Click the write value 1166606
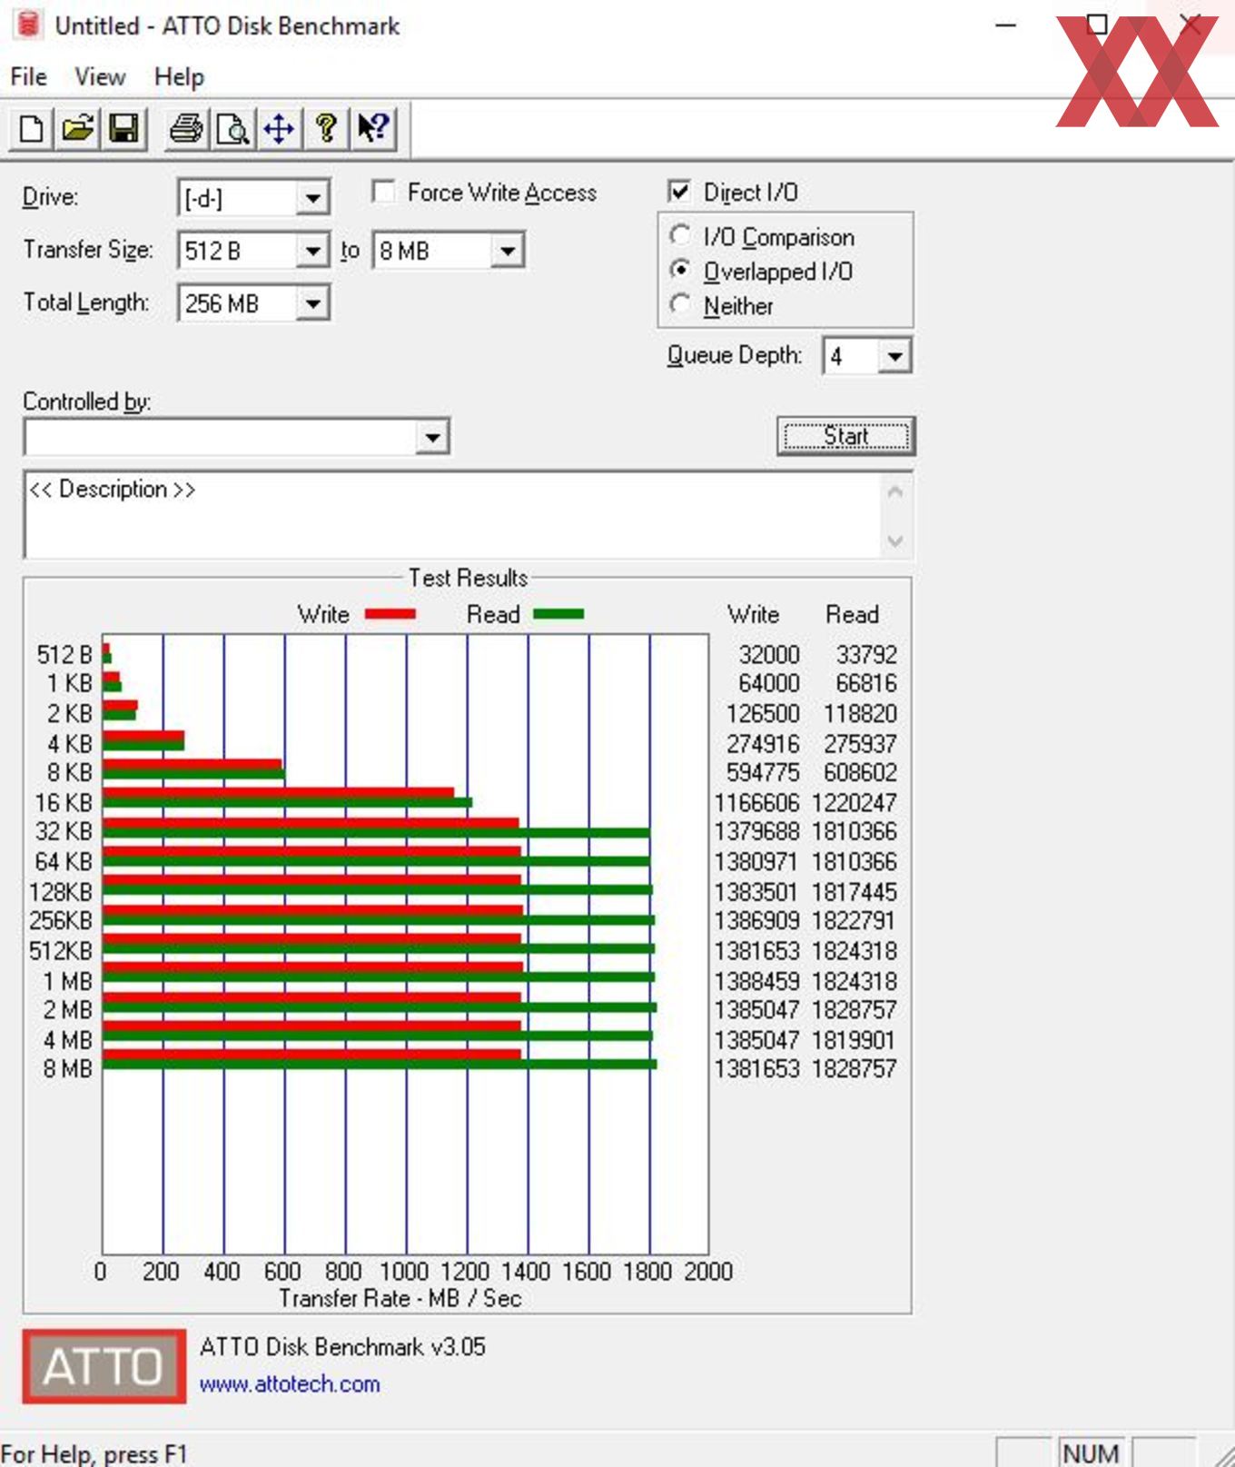 click(x=756, y=803)
